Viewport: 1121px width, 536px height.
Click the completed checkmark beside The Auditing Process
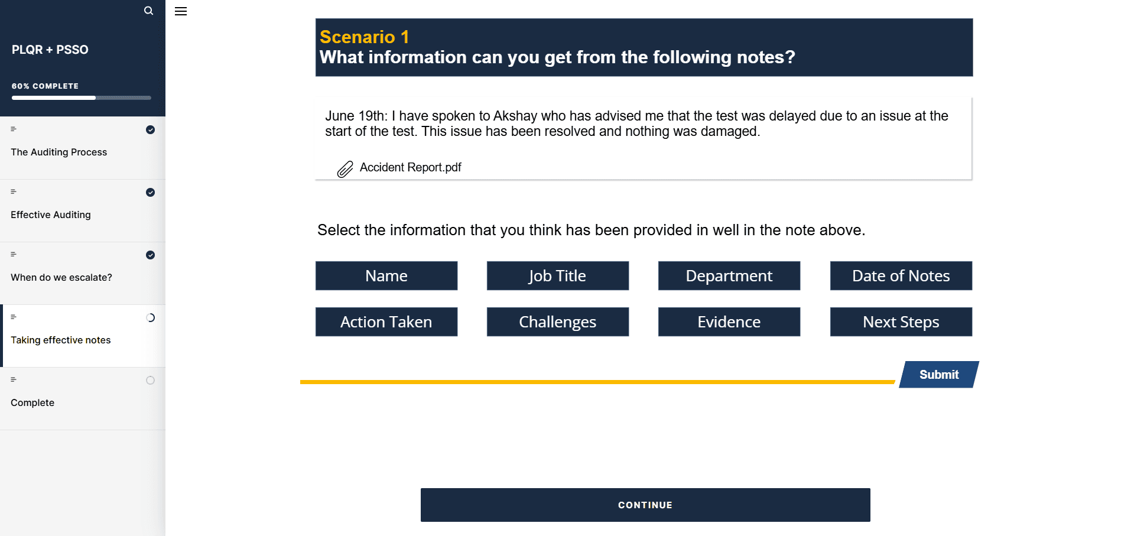point(150,129)
